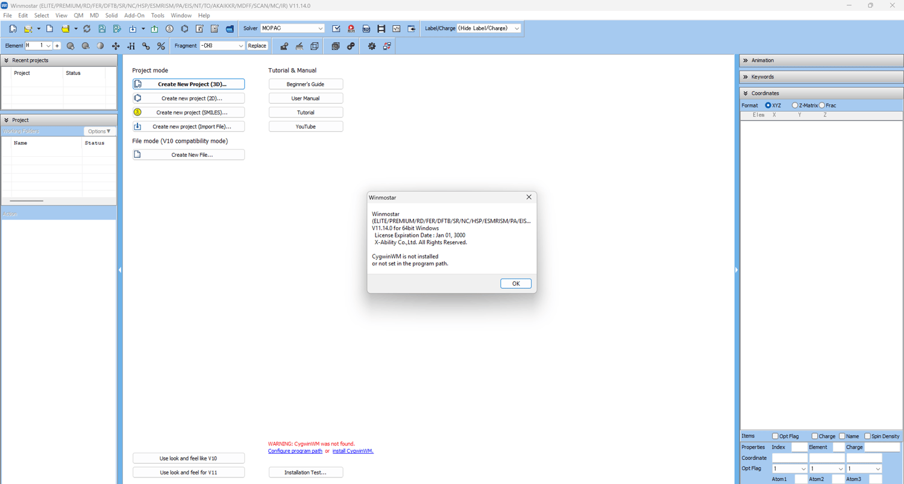904x484 pixels.
Task: Close the Winmostar dialog with X
Action: (x=529, y=197)
